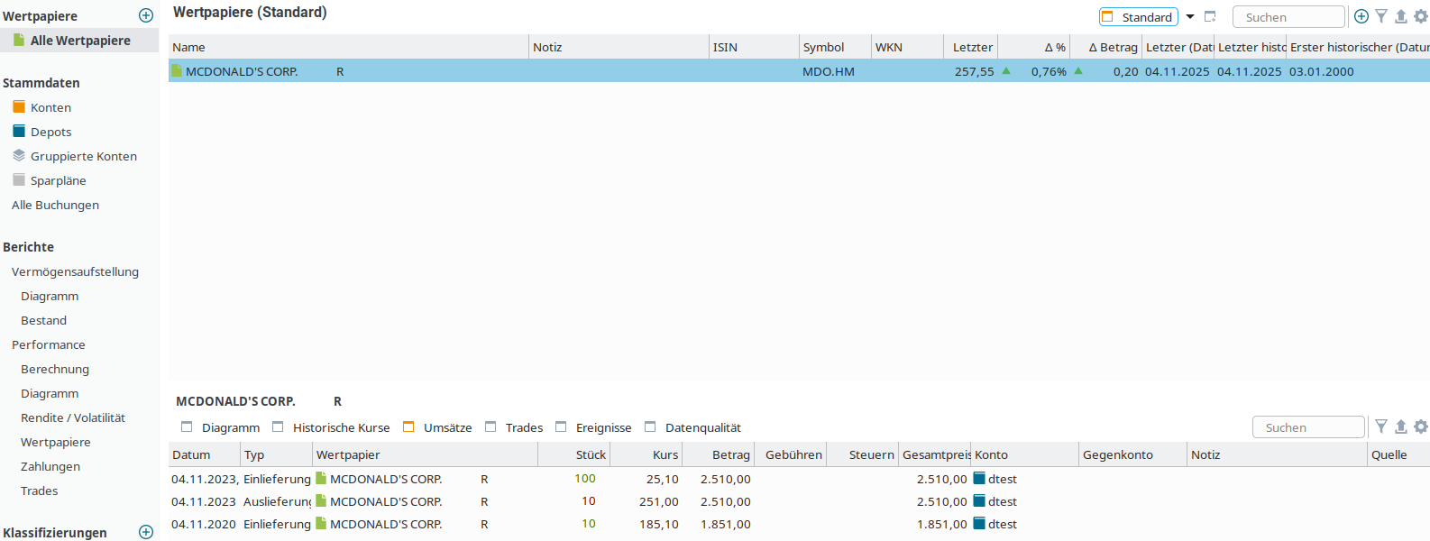Switch to the Historische Kurse tab

340,427
